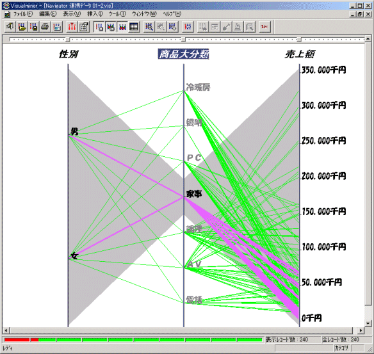Select the 電話 category label
Screen dimensions: 374x354
point(194,300)
